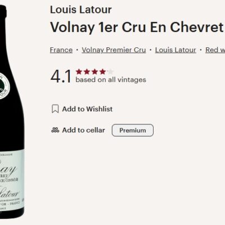This screenshot has width=225, height=225.
Task: Select the third red rating star
Action: coord(94,71)
